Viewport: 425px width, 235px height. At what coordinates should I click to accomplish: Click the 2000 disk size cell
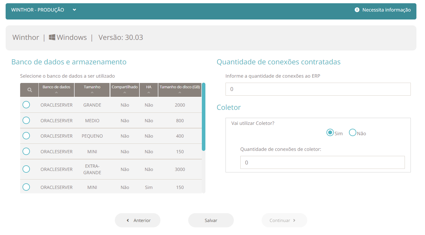(x=180, y=105)
